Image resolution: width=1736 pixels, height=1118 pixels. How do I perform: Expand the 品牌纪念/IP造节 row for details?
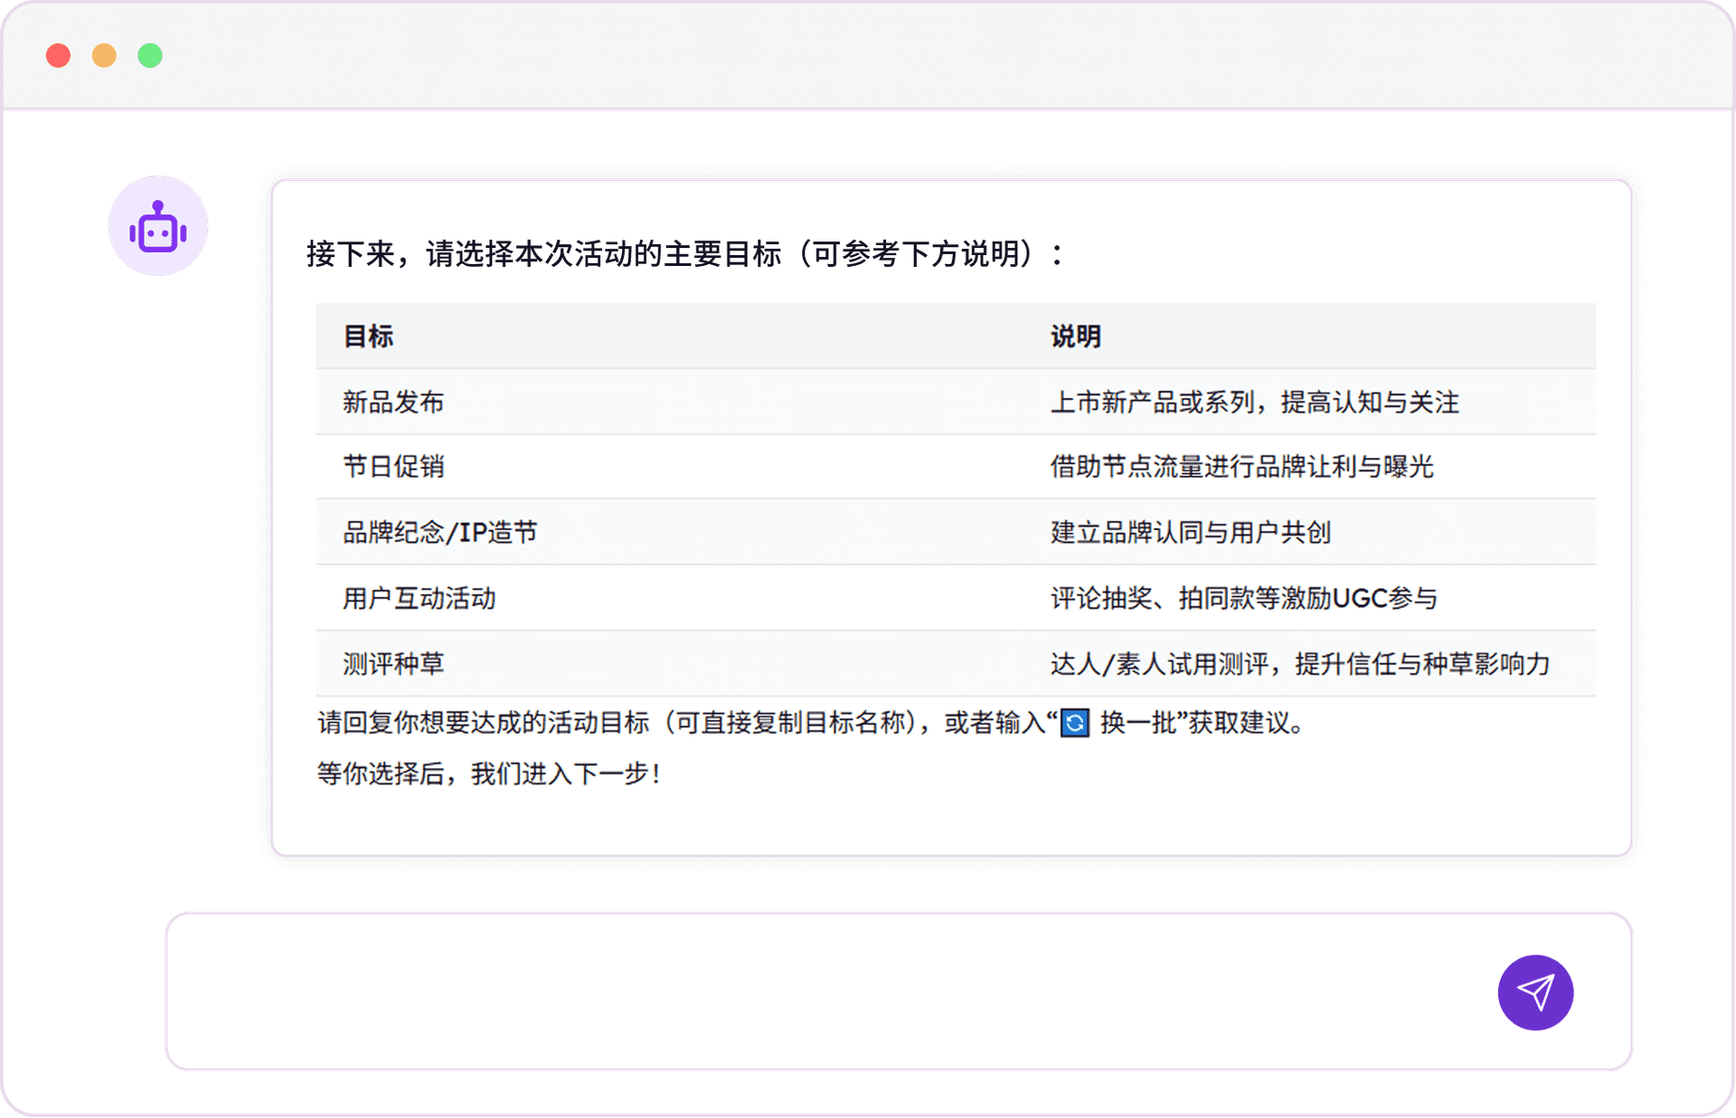tap(439, 533)
